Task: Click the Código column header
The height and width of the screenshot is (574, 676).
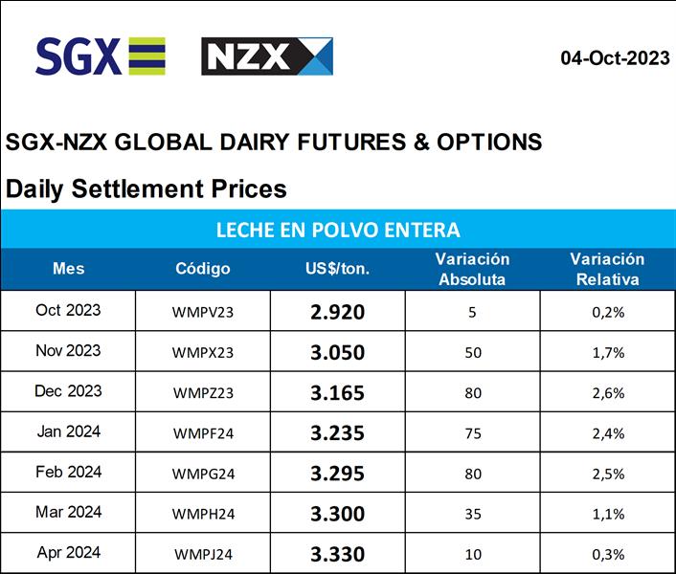Action: [x=203, y=269]
